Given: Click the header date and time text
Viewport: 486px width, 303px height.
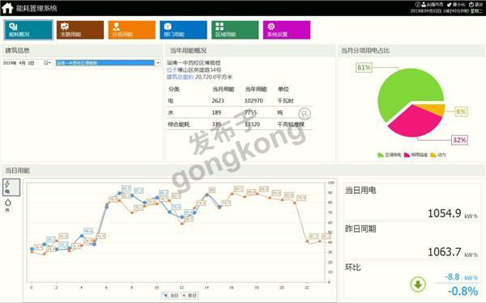Looking at the screenshot, I should tap(446, 11).
